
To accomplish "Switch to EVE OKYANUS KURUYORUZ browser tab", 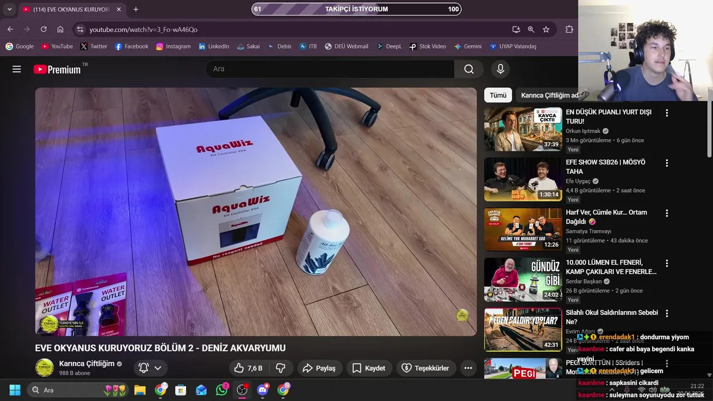I will pos(72,9).
